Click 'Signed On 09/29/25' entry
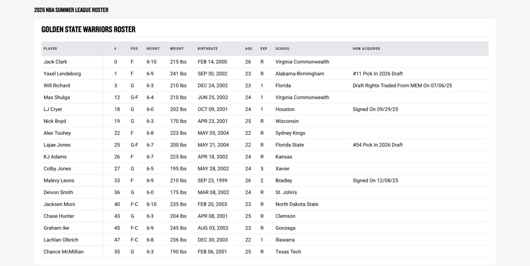The height and width of the screenshot is (266, 530). (x=375, y=109)
